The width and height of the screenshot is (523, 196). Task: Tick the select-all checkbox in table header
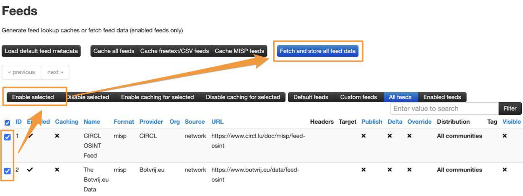[x=7, y=123]
